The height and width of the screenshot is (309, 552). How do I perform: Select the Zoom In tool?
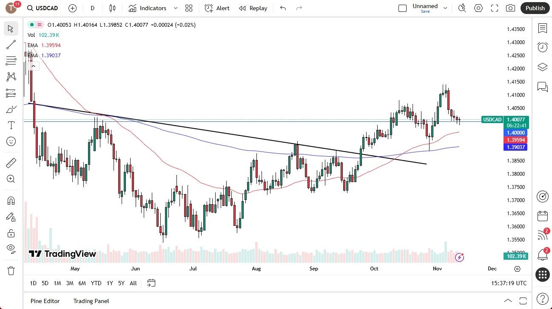click(11, 179)
